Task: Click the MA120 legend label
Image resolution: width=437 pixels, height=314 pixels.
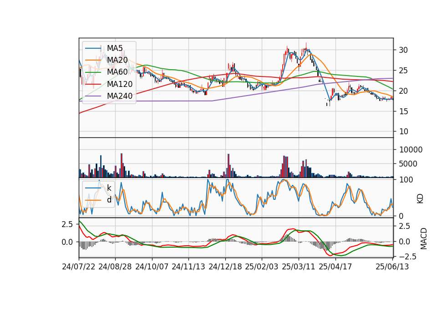Action: pyautogui.click(x=120, y=84)
